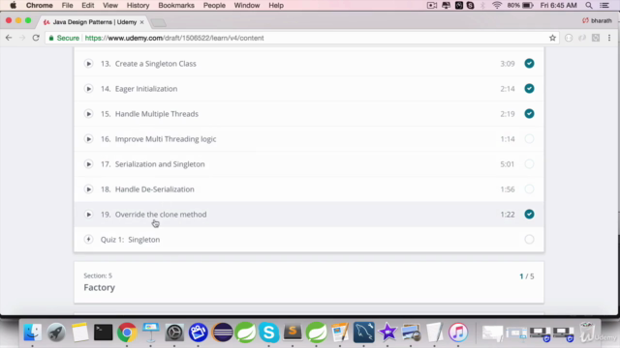Image resolution: width=620 pixels, height=348 pixels.
Task: Open the People menu
Action: click(214, 6)
